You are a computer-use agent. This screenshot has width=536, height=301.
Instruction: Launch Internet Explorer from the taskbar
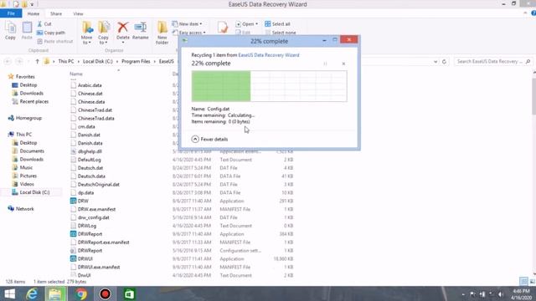(32, 293)
